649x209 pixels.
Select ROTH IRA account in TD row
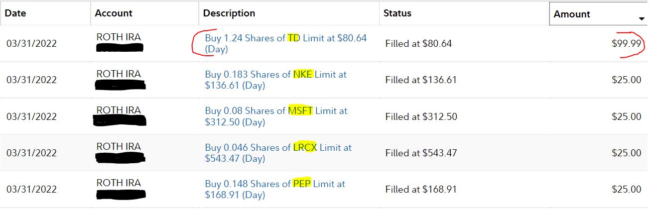[119, 37]
